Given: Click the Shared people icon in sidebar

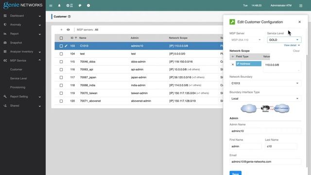Looking at the screenshot, I should (x=5, y=105).
